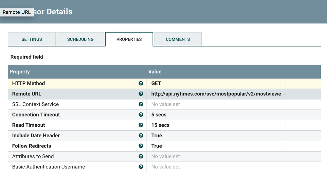Go to the Comments tab
This screenshot has height=172, width=327.
point(178,39)
